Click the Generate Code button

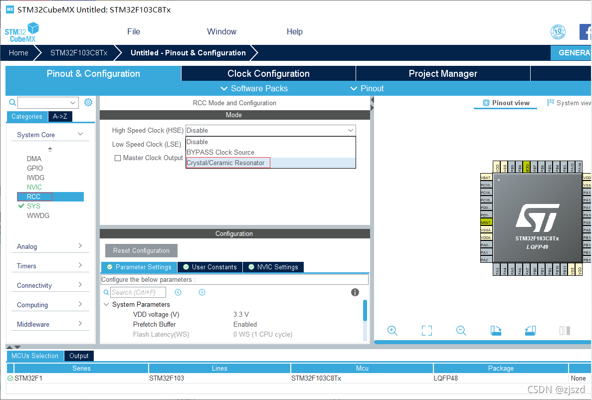pos(571,53)
